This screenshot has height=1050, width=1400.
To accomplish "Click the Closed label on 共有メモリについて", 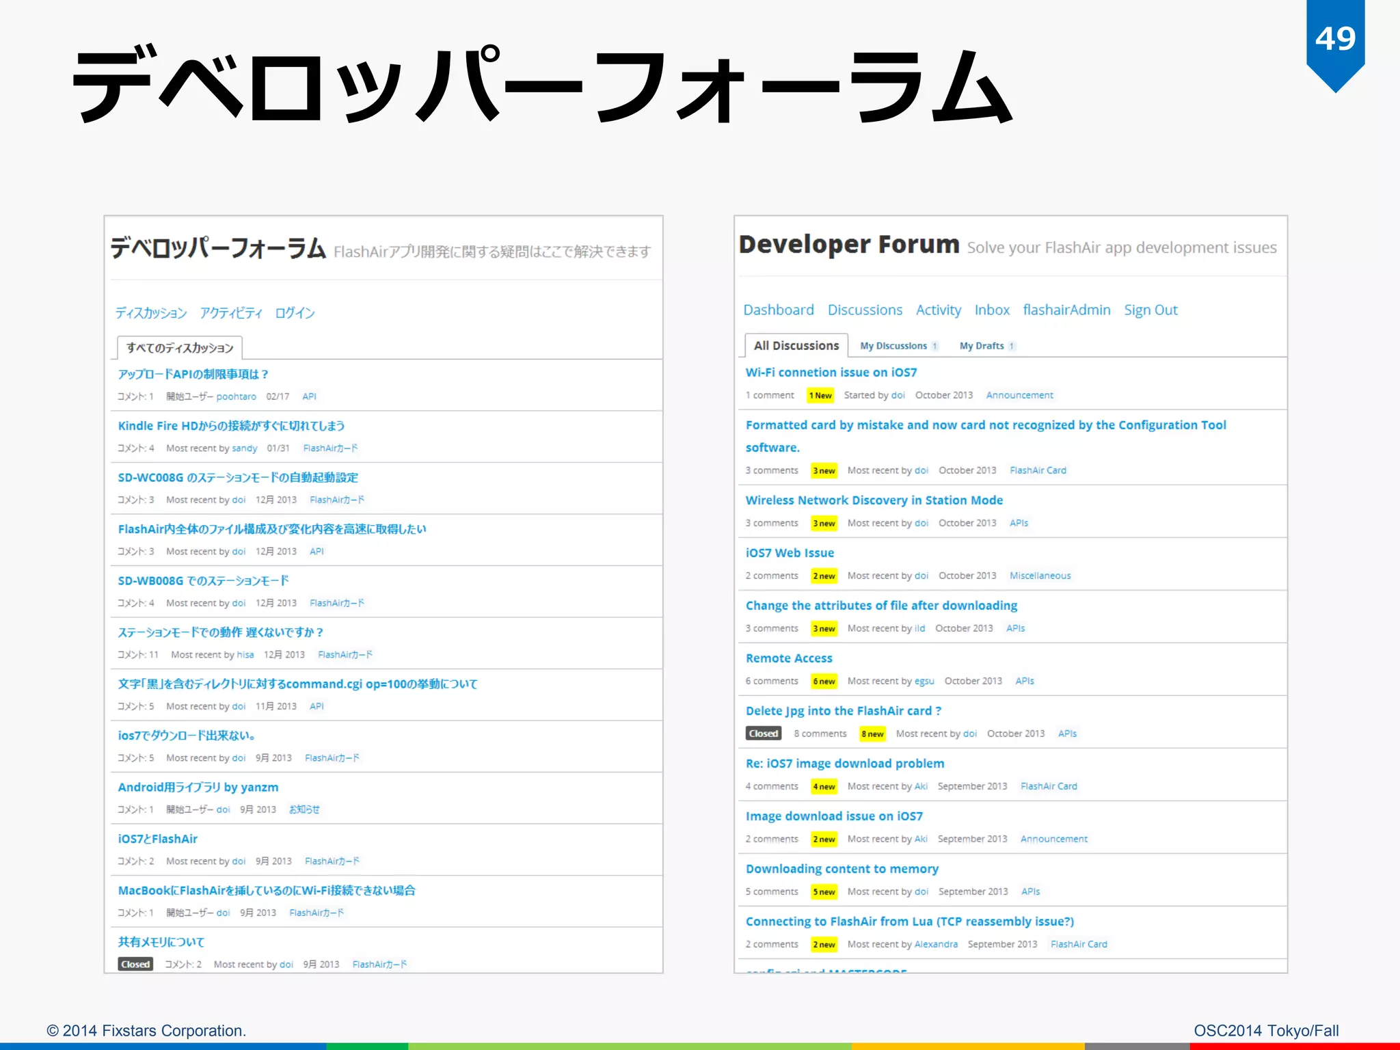I will click(x=135, y=964).
